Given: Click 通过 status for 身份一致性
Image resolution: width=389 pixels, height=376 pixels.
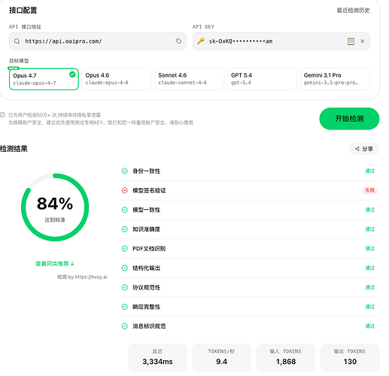Looking at the screenshot, I should point(370,171).
